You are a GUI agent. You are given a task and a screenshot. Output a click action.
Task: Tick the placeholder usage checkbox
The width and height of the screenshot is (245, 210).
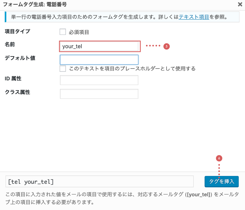pos(63,69)
